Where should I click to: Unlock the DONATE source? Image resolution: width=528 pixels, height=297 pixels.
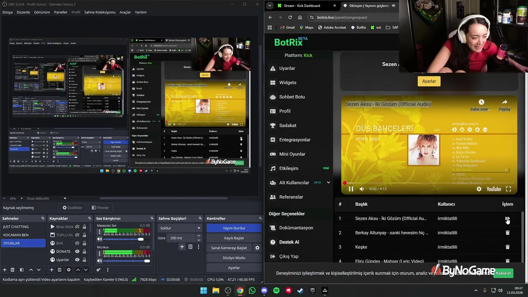(x=85, y=251)
